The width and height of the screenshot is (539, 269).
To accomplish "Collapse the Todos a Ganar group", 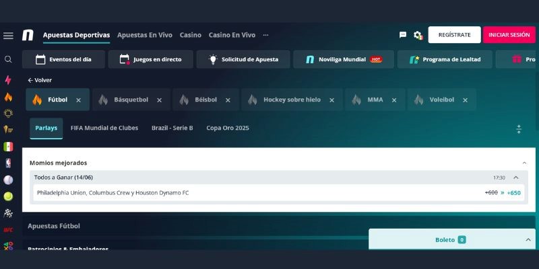I will point(516,178).
